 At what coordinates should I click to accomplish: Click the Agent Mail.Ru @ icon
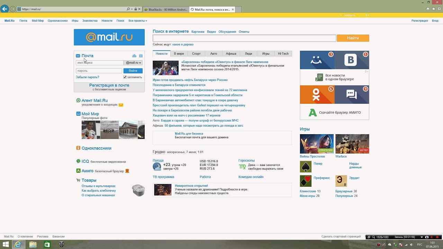tap(78, 101)
